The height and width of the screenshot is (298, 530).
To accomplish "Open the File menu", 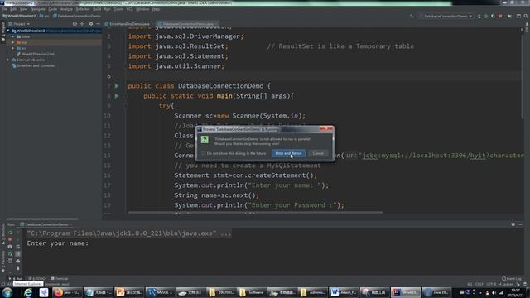I will [x=4, y=9].
